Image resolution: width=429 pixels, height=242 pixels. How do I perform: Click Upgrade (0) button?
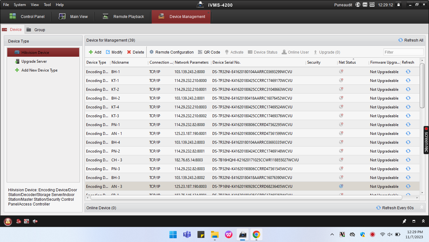click(x=326, y=52)
